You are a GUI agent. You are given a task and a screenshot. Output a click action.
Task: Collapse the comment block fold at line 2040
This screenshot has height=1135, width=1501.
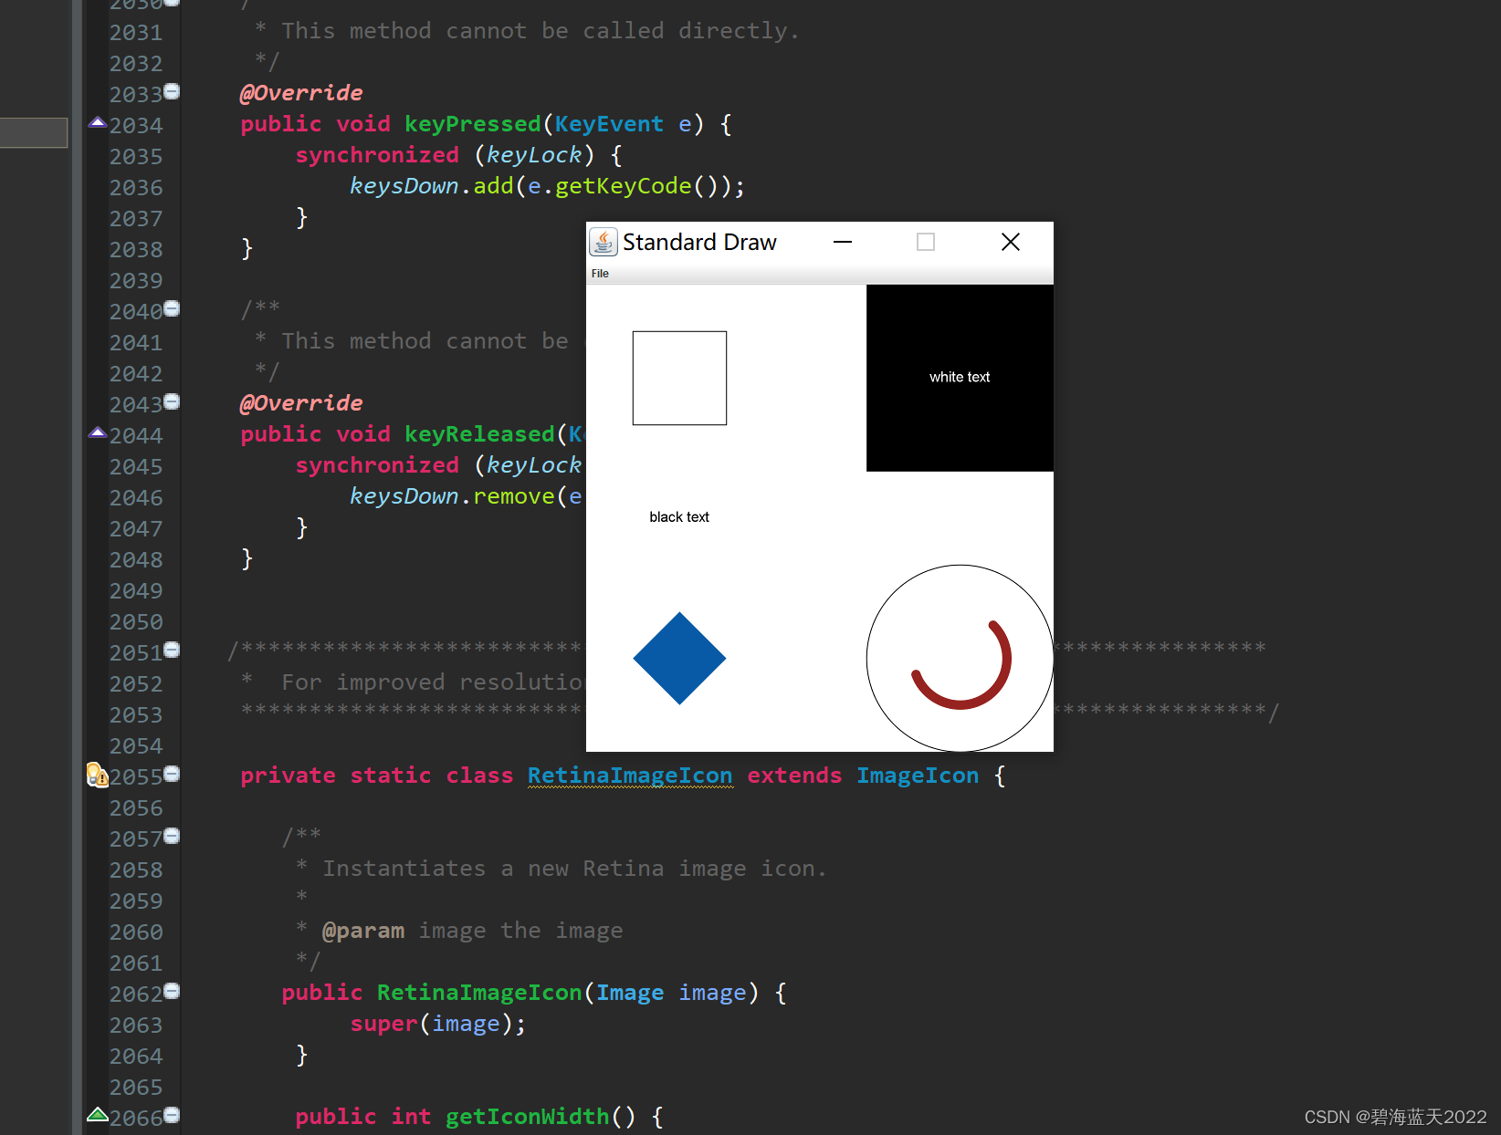pyautogui.click(x=172, y=309)
